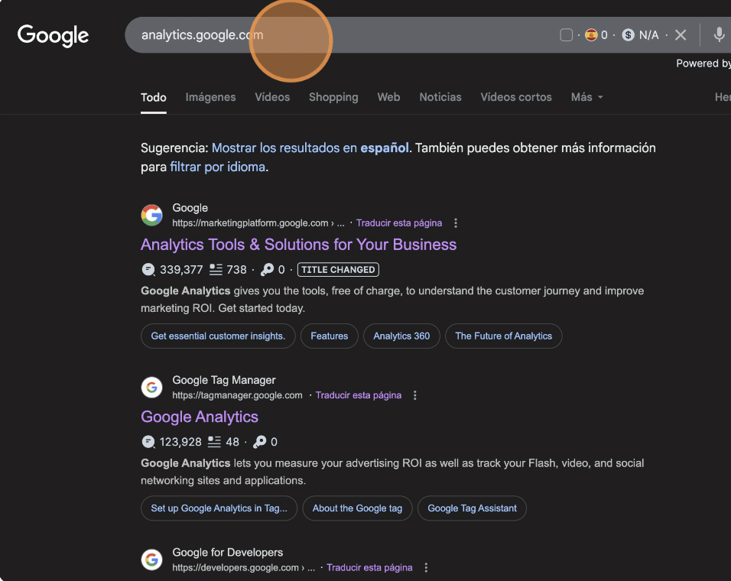Click the Analytics 360 chip

point(401,336)
